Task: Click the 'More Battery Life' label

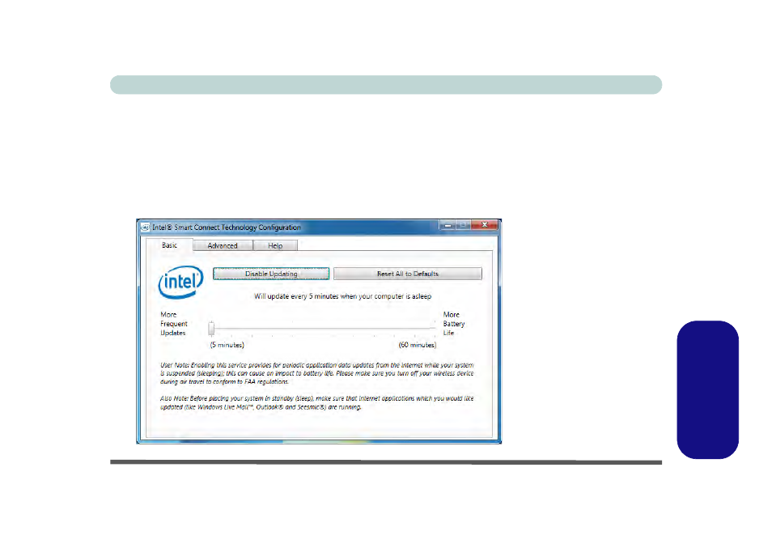Action: [x=454, y=324]
